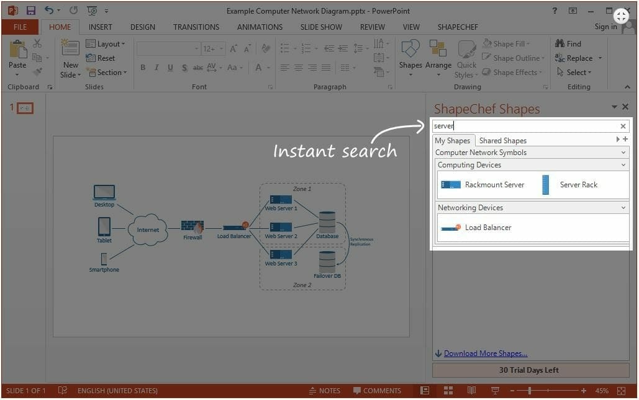Click the Save icon in quick access toolbar

[x=30, y=11]
